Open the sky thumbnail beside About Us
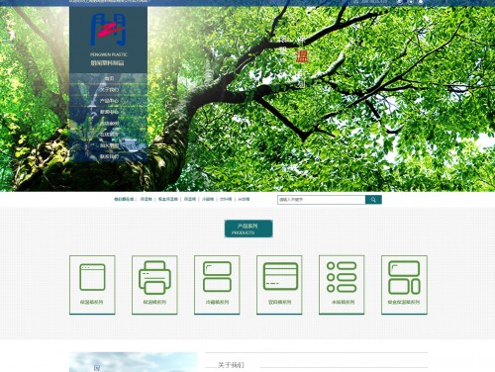 (134, 362)
